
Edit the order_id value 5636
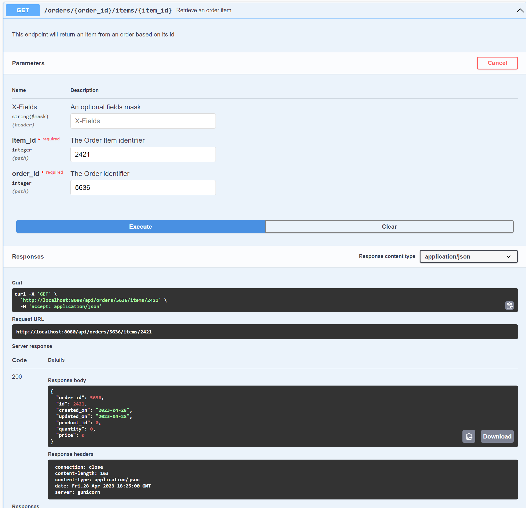143,188
